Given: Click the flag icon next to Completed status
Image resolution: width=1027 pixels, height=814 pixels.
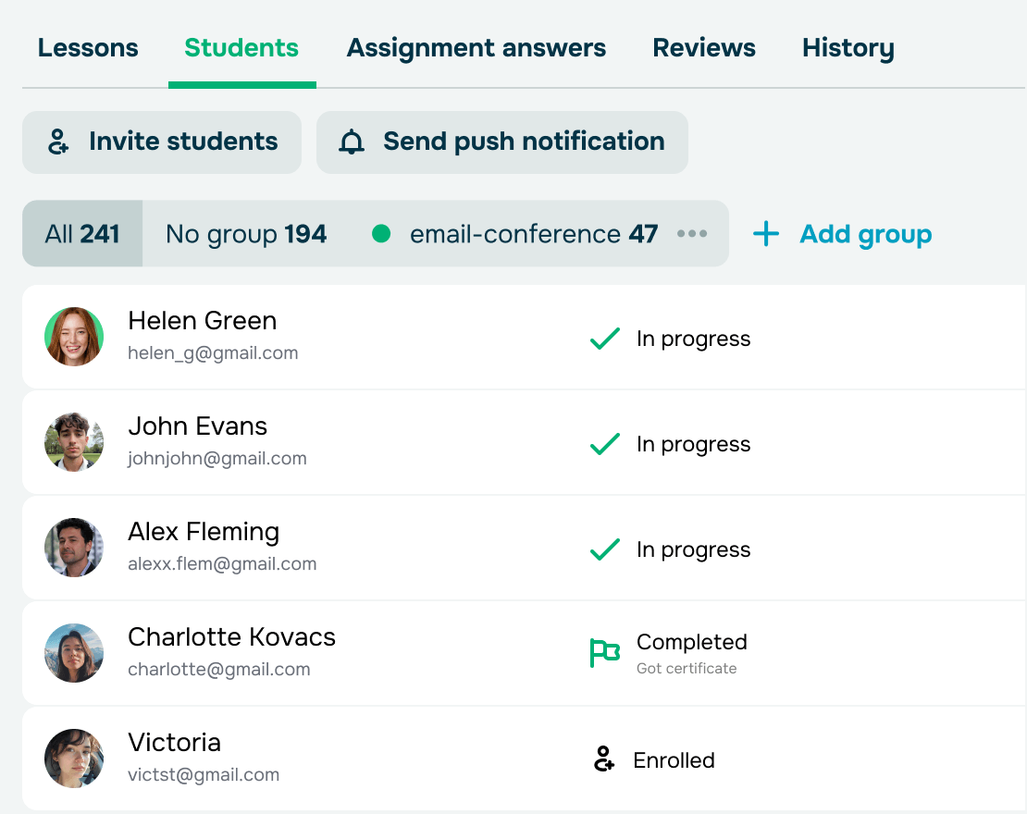Looking at the screenshot, I should click(x=604, y=651).
